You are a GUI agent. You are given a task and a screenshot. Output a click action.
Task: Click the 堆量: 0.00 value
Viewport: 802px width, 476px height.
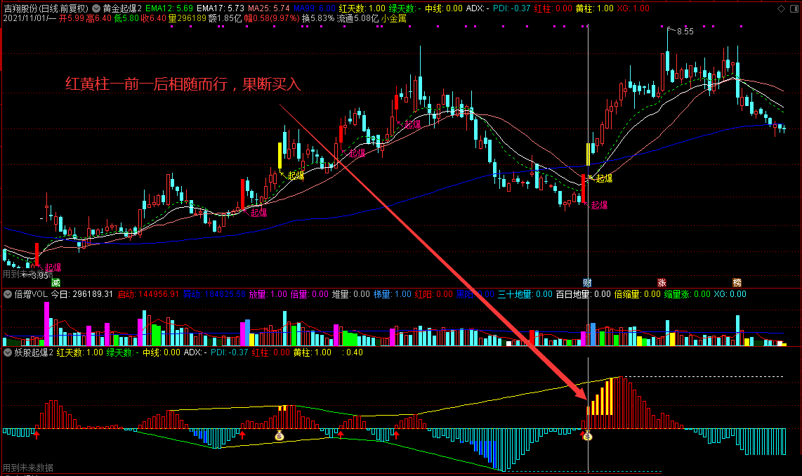pos(351,294)
